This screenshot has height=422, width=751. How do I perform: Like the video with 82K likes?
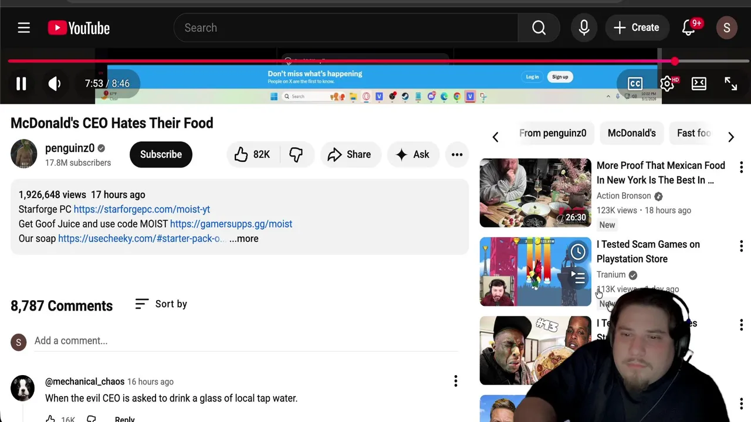pos(252,154)
